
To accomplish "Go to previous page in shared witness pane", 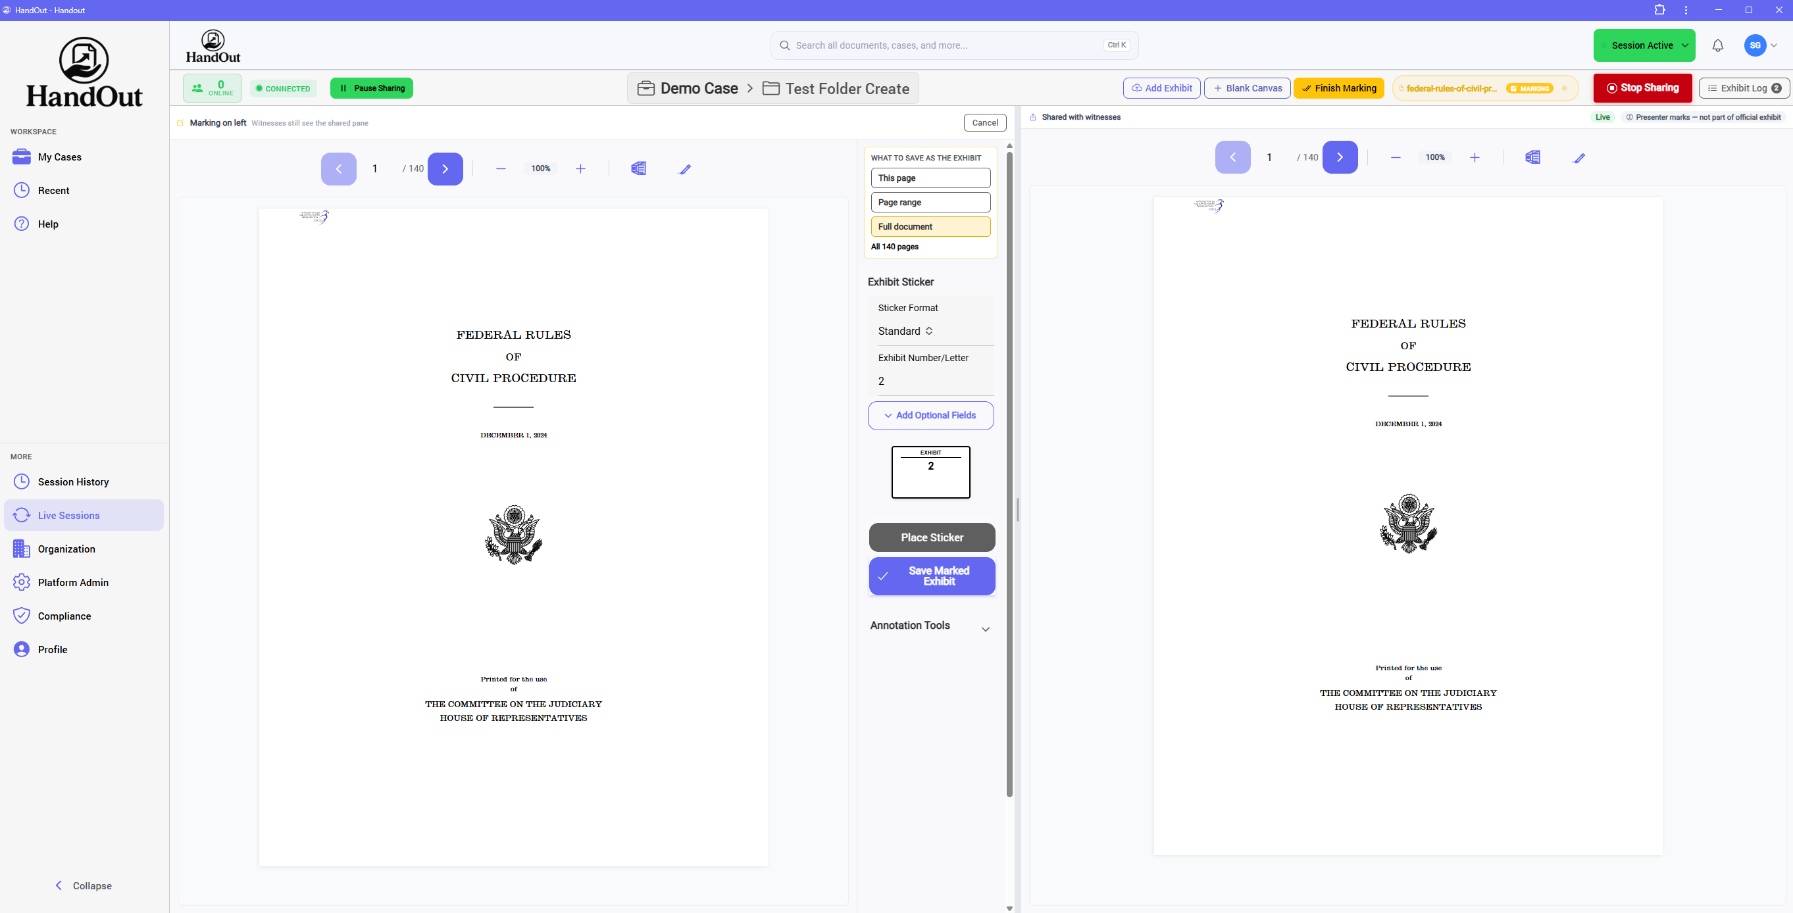I will 1232,157.
